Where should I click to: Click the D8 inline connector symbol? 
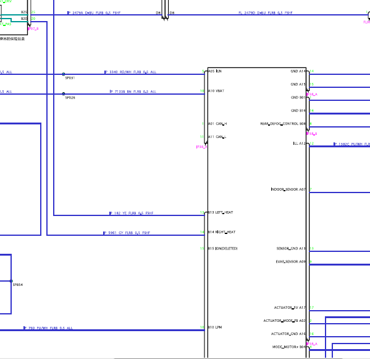165,11
